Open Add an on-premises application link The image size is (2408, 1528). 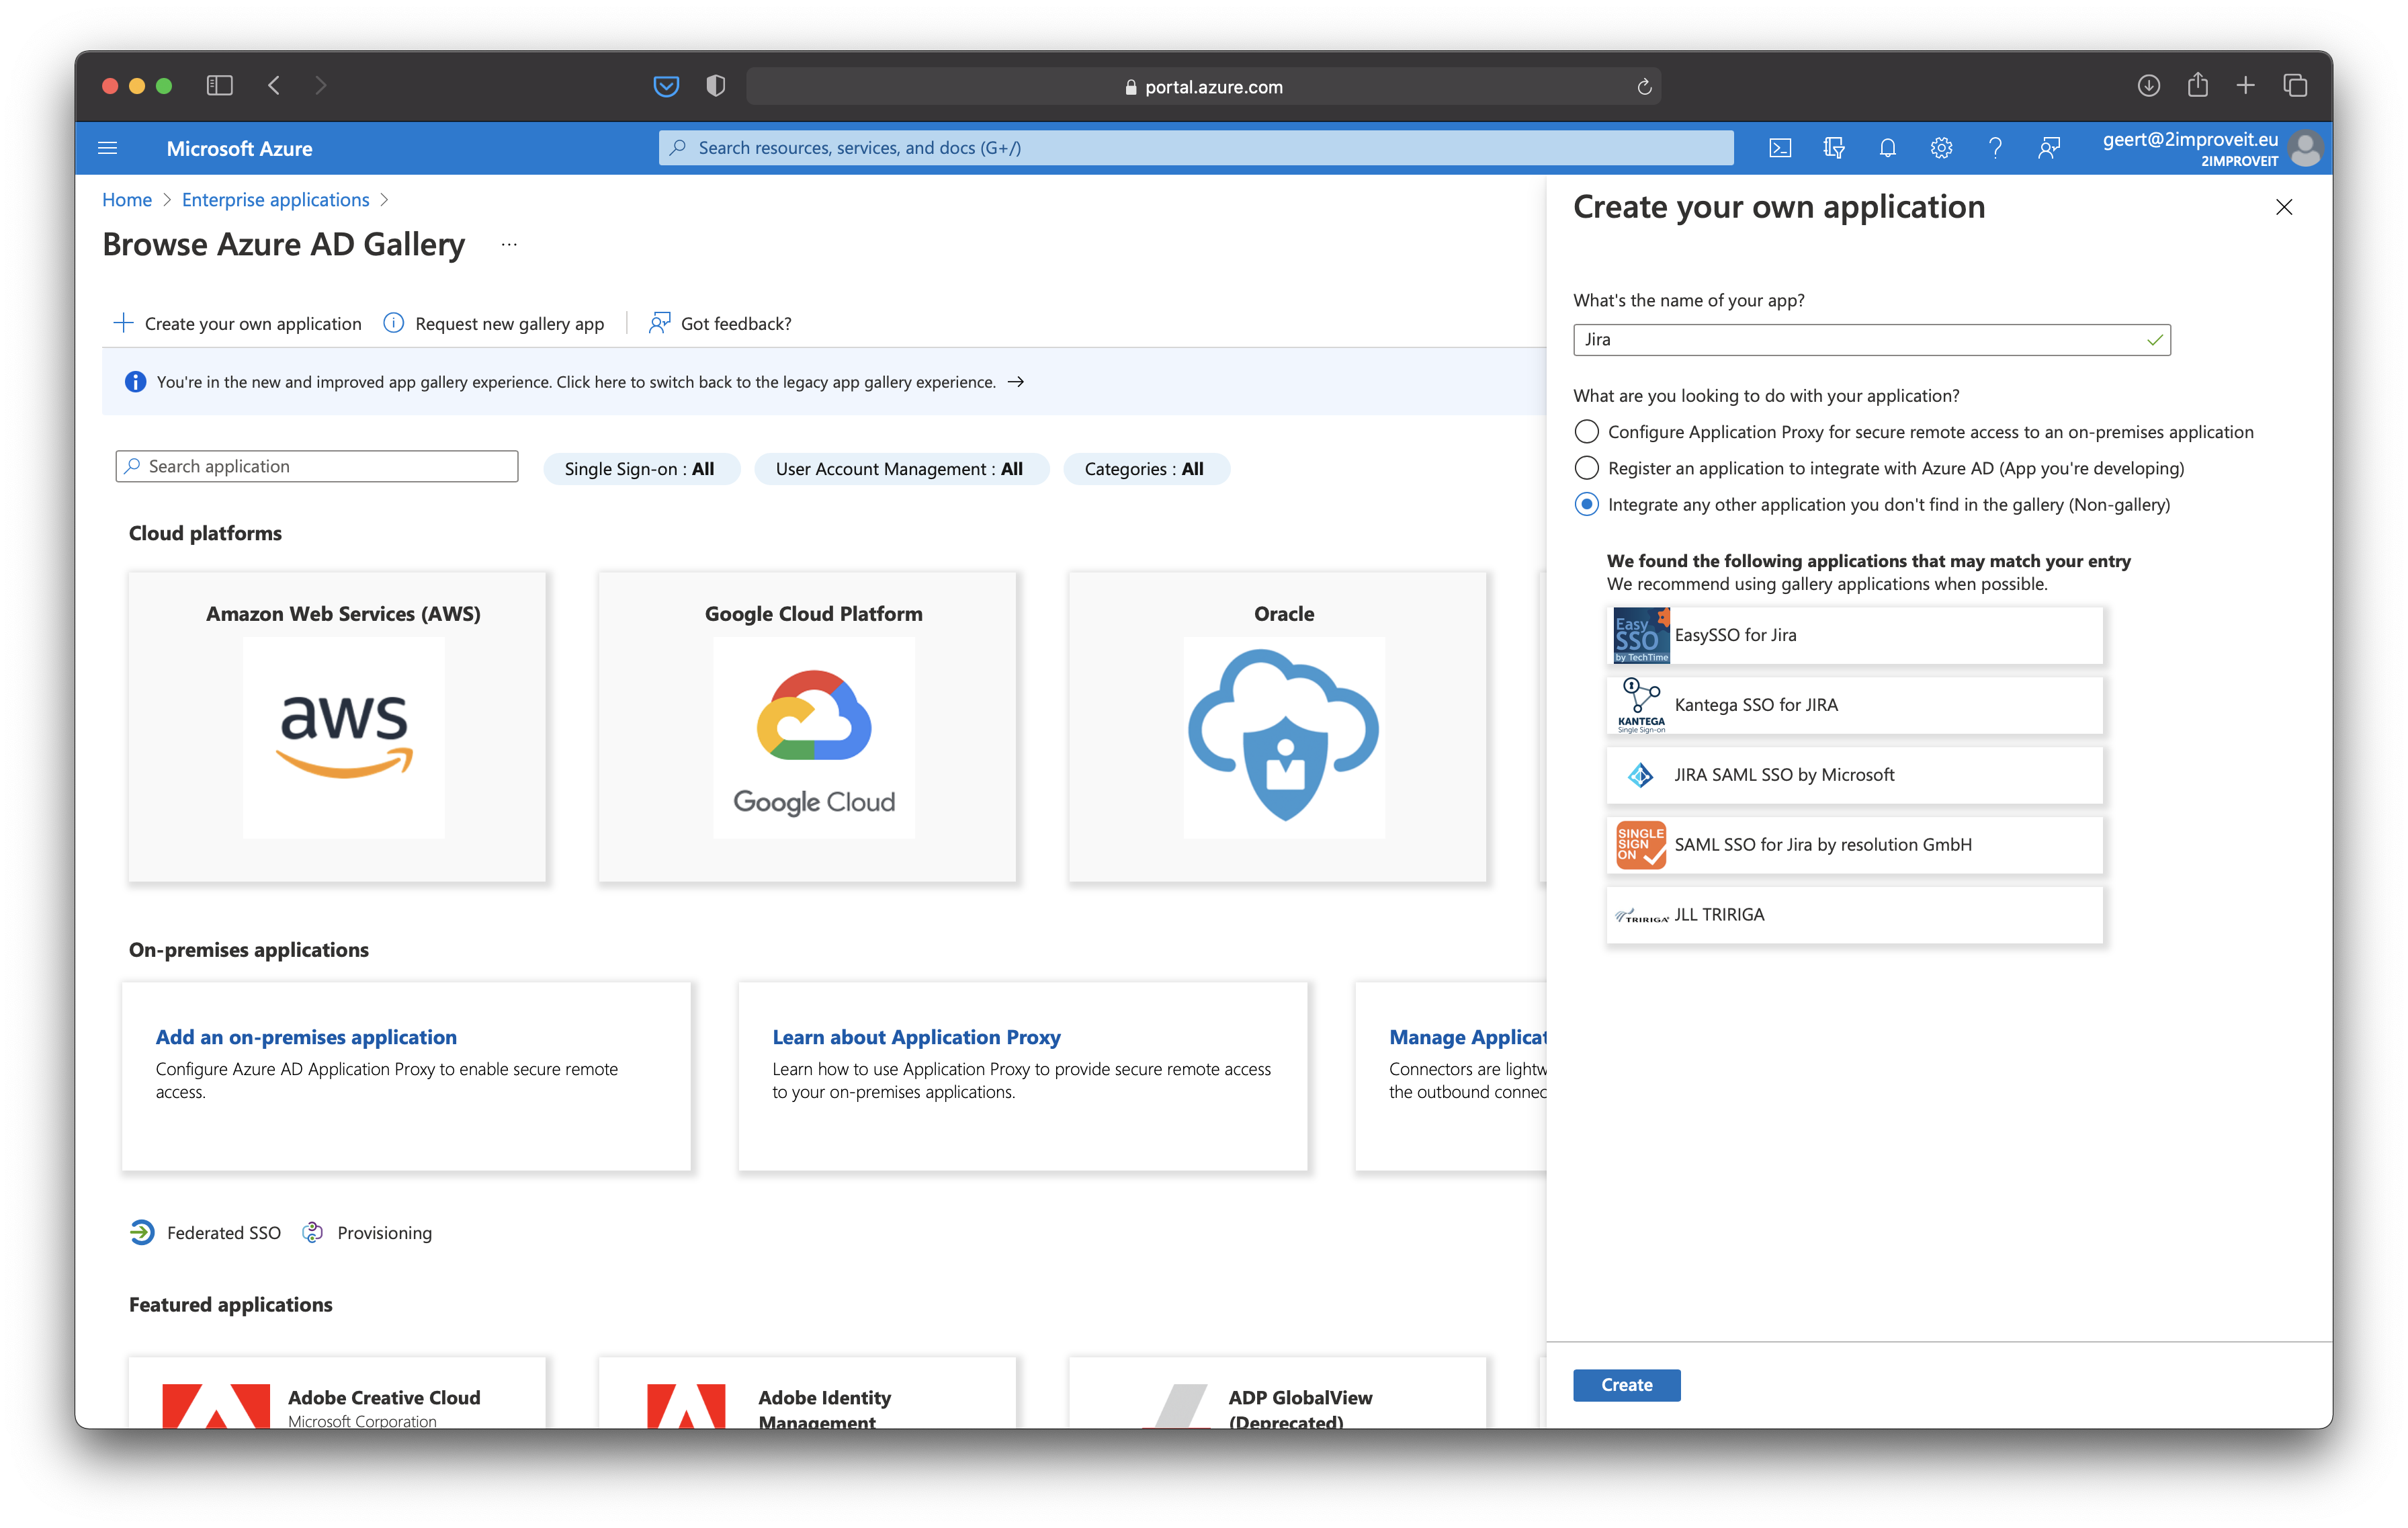tap(306, 1037)
